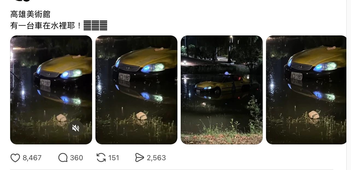Image resolution: width=351 pixels, height=170 pixels.
Task: Click the 2,563 shares count
Action: coord(156,158)
